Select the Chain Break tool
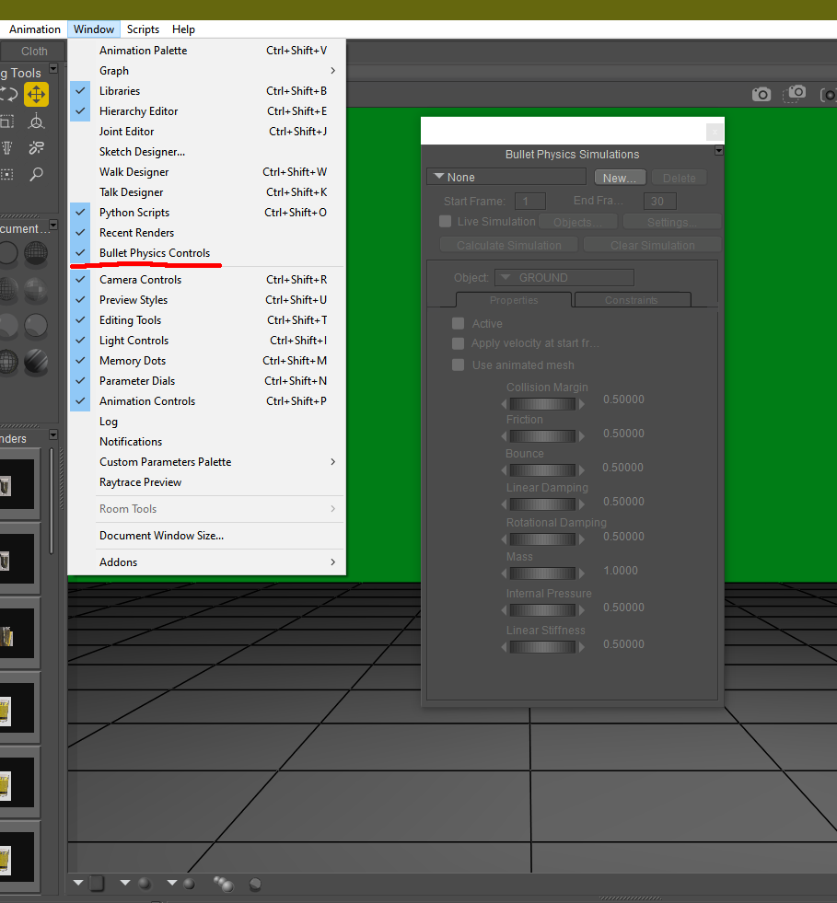This screenshot has height=903, width=837. point(36,148)
